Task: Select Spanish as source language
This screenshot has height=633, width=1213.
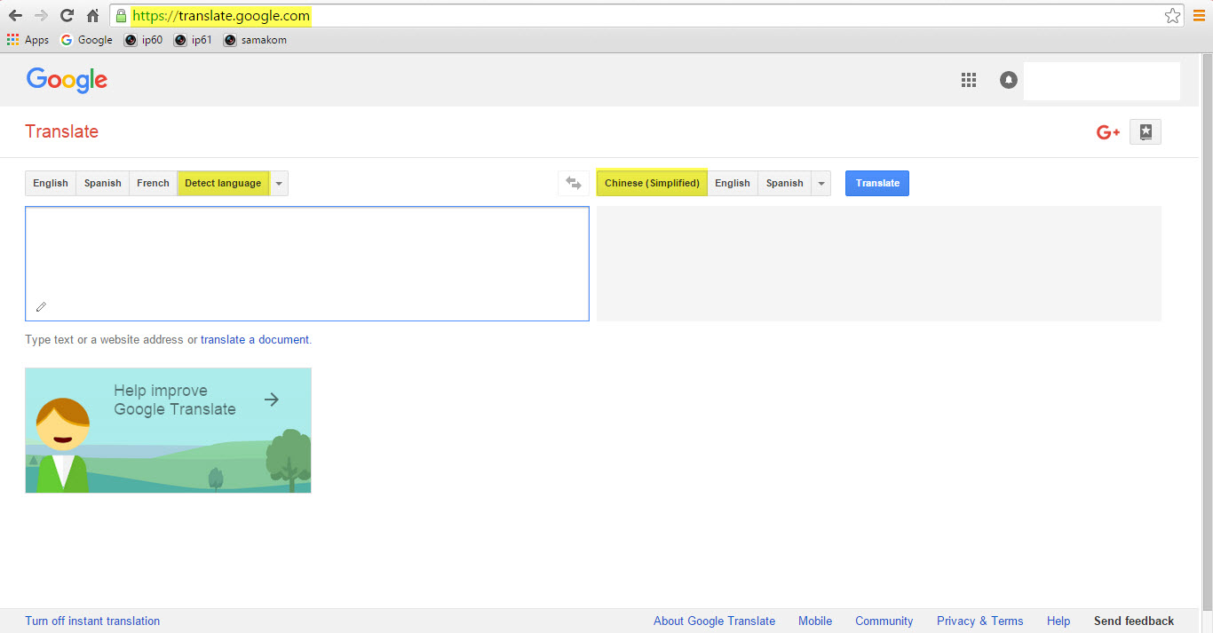Action: 103,183
